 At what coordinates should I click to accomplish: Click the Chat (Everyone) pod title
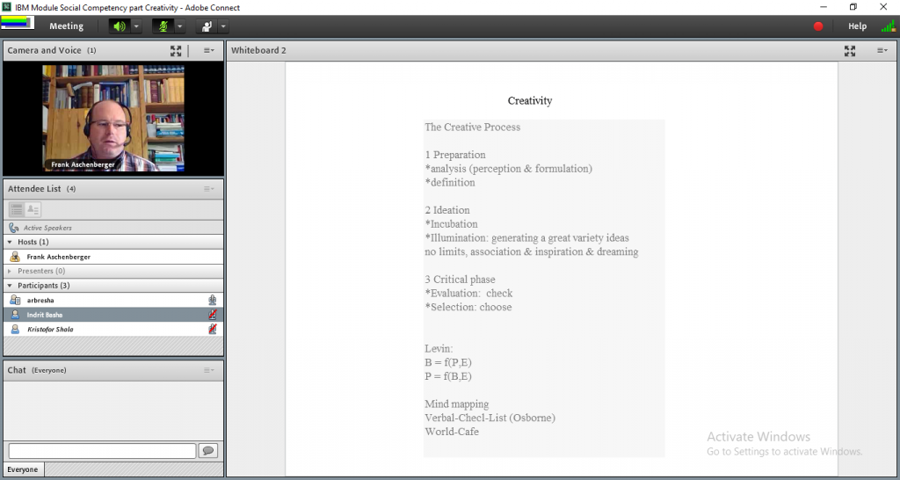tap(37, 370)
